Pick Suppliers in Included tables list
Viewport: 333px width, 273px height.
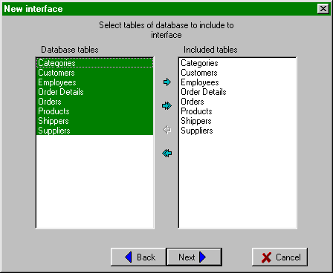[237, 131]
